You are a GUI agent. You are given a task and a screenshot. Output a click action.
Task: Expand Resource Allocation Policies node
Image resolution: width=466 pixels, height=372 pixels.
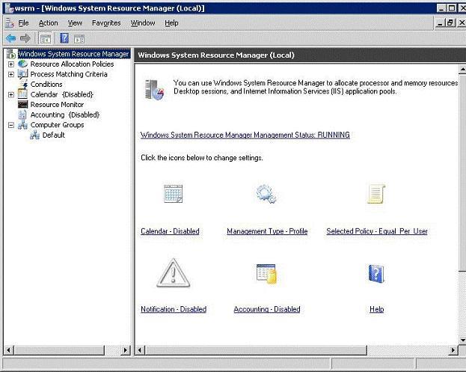click(11, 64)
